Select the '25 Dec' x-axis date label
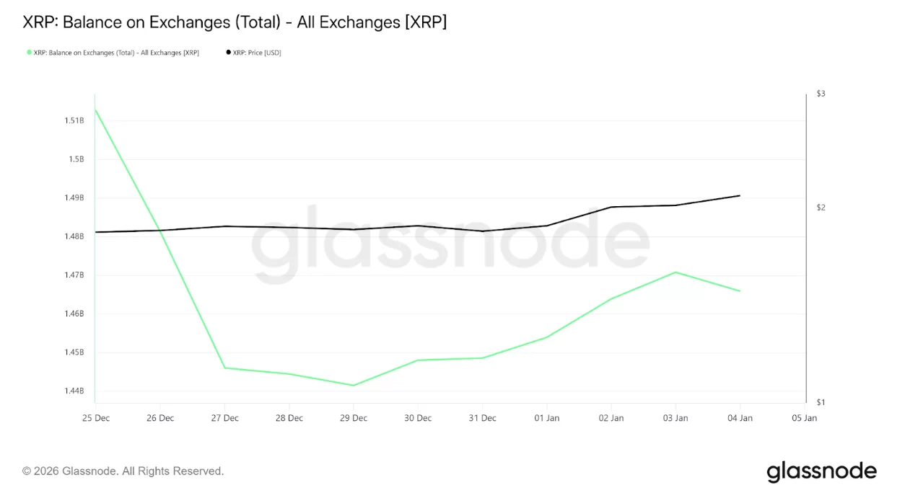905x493 pixels. (x=96, y=418)
